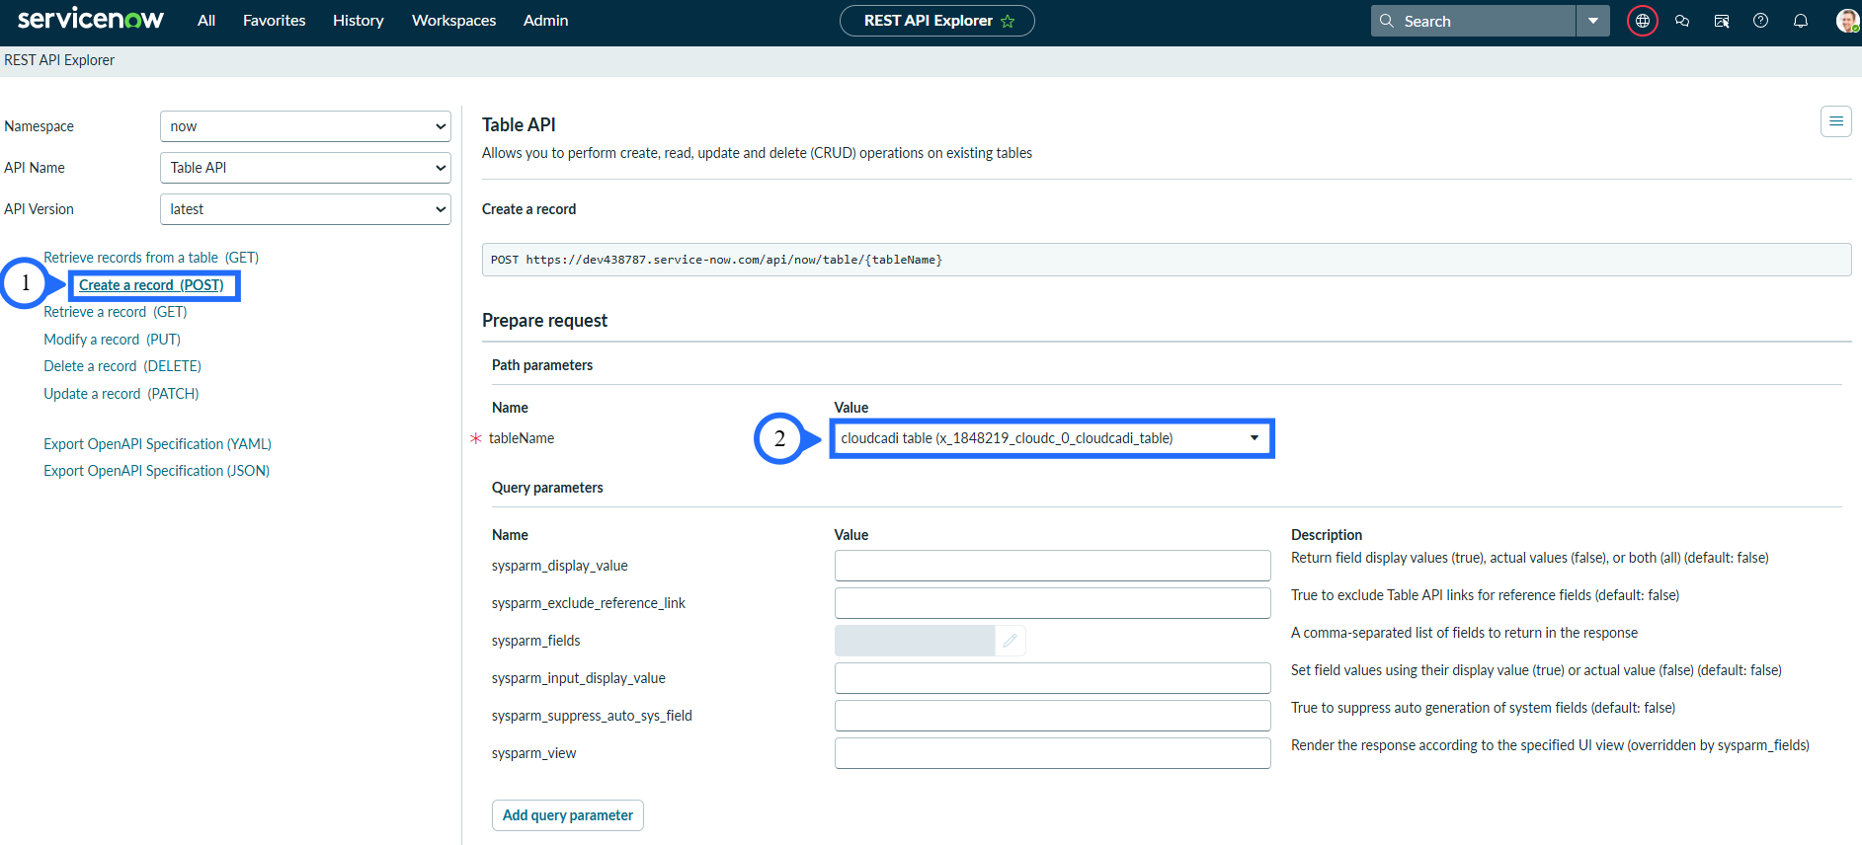
Task: Click the sysparm_view label
Action: point(533,753)
